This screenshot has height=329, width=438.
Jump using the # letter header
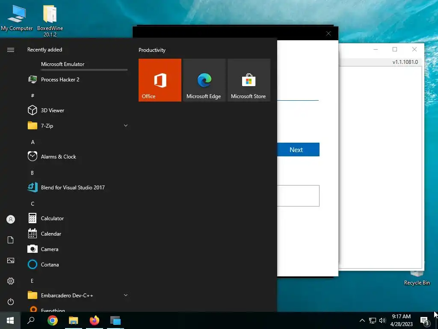[33, 96]
